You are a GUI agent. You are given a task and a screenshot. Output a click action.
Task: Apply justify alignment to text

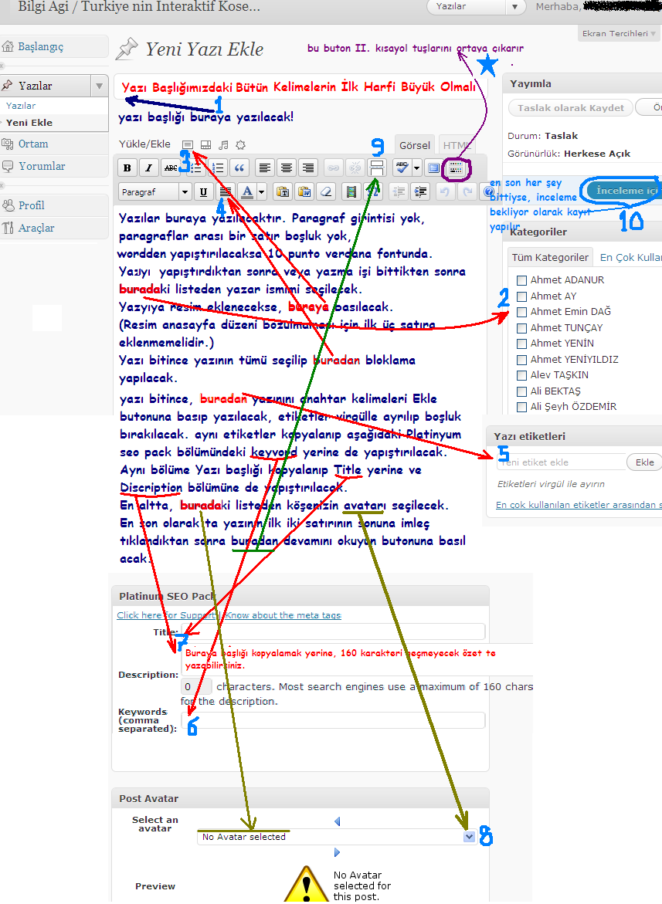[x=225, y=191]
